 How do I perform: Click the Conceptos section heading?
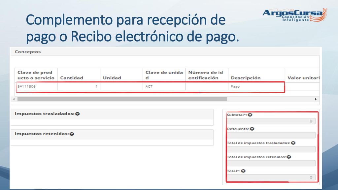coord(28,52)
